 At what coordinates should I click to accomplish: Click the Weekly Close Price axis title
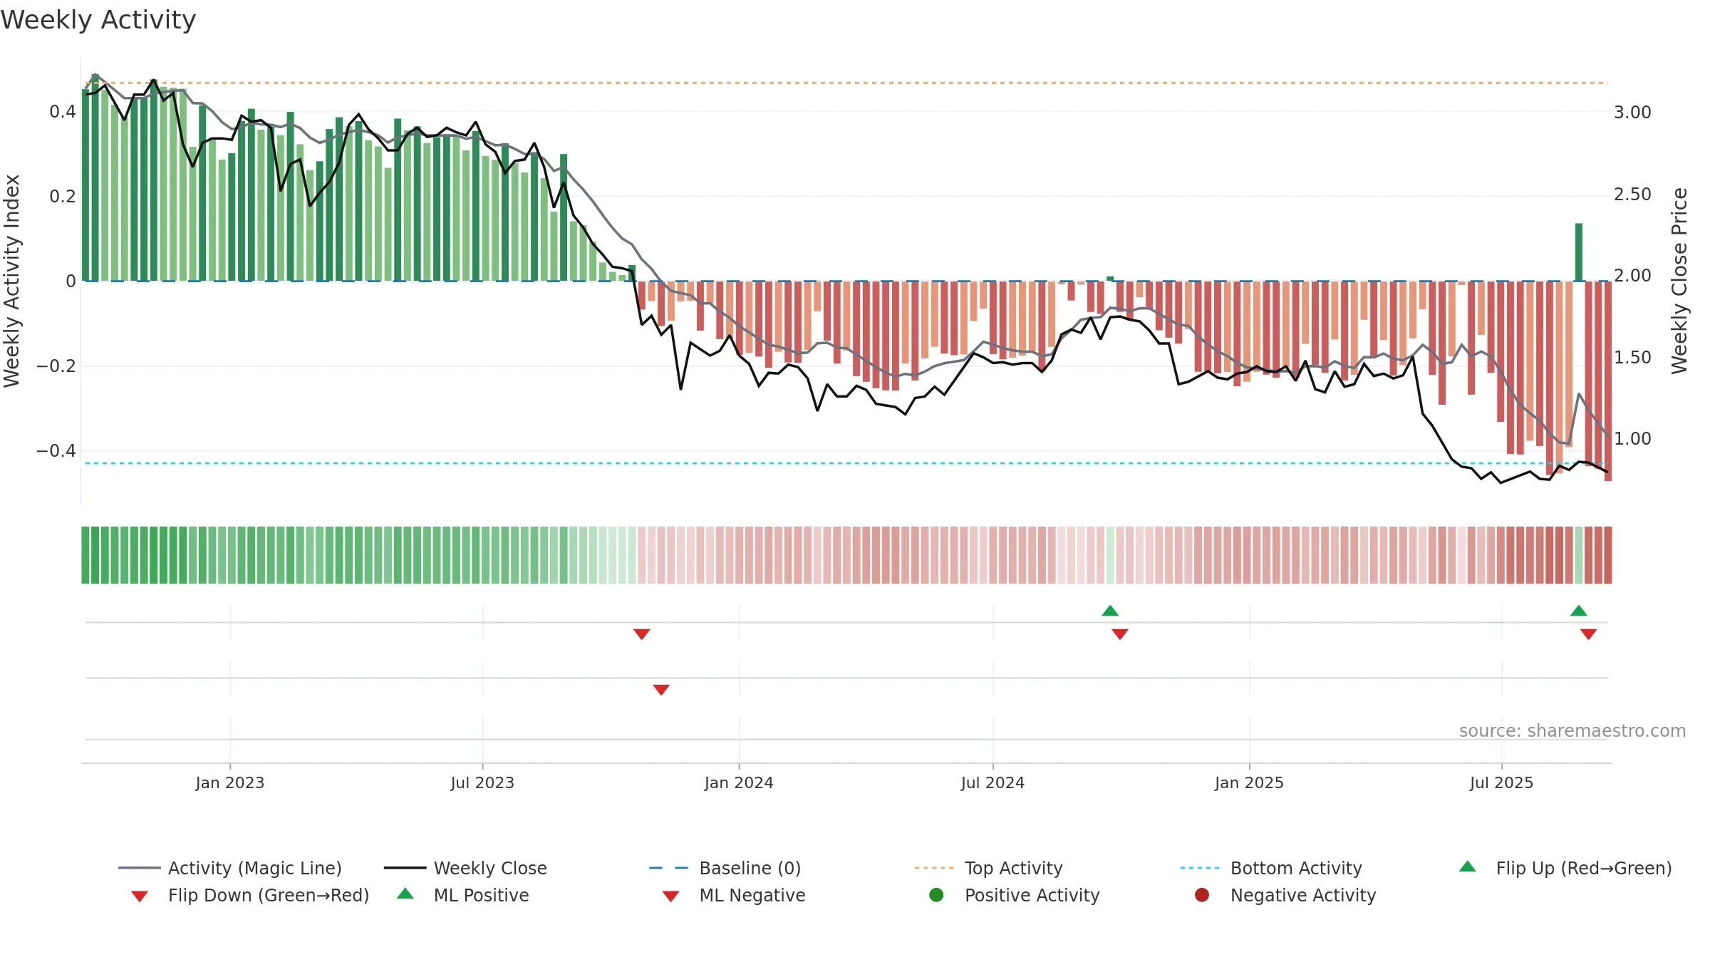click(x=1679, y=281)
